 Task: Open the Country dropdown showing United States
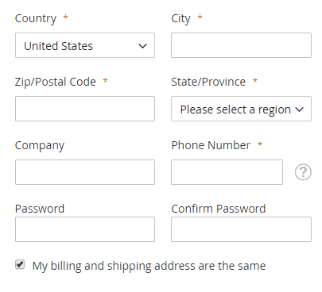coord(85,45)
